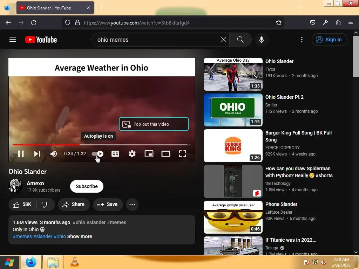Share the video
The image size is (359, 269).
coord(74,204)
